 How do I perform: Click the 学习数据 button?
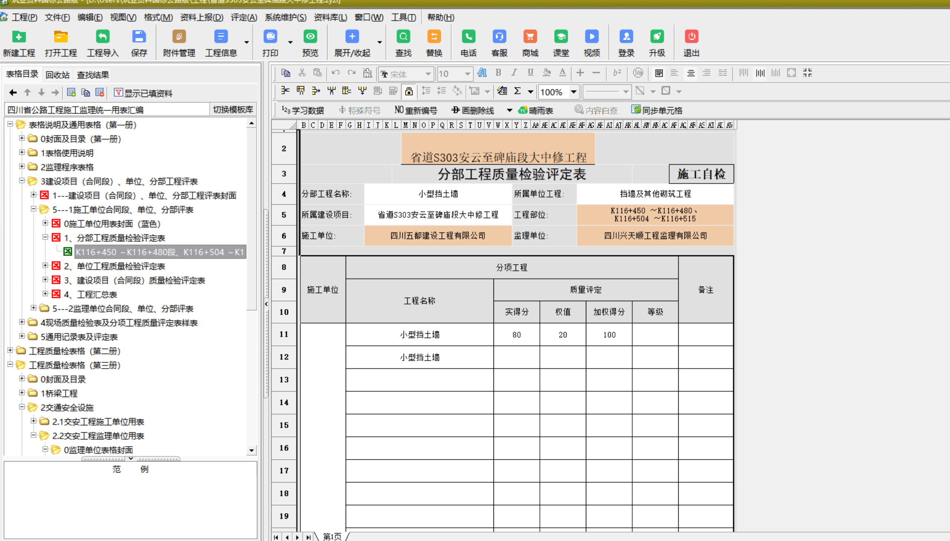tap(303, 110)
